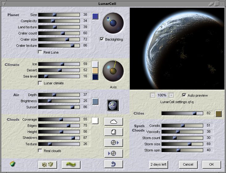This screenshot has height=173, width=226.
Task: Click the LunarCell settings.q1q filename
Action: click(x=177, y=102)
